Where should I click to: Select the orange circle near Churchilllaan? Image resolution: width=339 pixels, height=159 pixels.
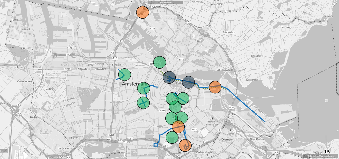point(179,127)
